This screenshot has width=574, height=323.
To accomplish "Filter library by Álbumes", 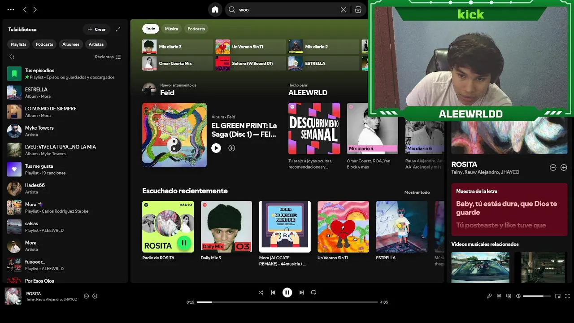I will click(x=71, y=44).
